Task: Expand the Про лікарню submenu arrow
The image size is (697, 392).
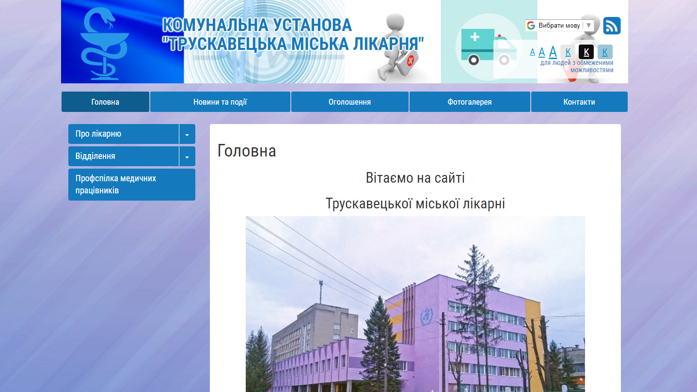Action: pos(187,134)
